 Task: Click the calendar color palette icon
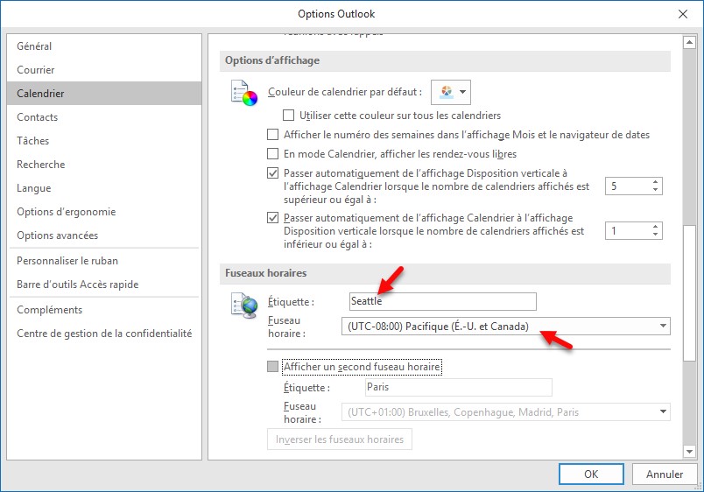tap(244, 93)
